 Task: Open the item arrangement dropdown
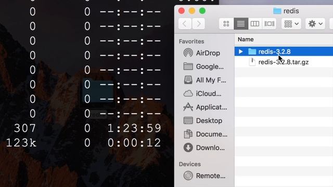291,23
